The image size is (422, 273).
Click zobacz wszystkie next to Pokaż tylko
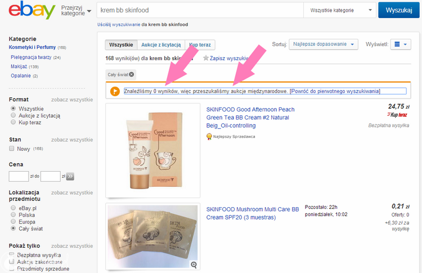72,246
